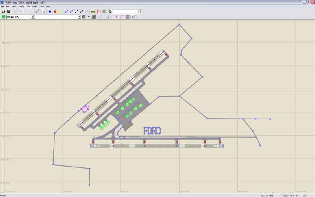
Task: Select the second blue link line tool
Action: (71, 11)
